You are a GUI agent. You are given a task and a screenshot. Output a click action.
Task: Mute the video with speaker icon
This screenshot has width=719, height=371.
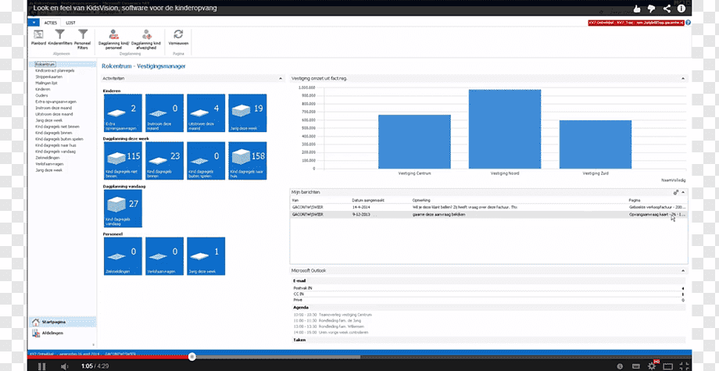64,366
